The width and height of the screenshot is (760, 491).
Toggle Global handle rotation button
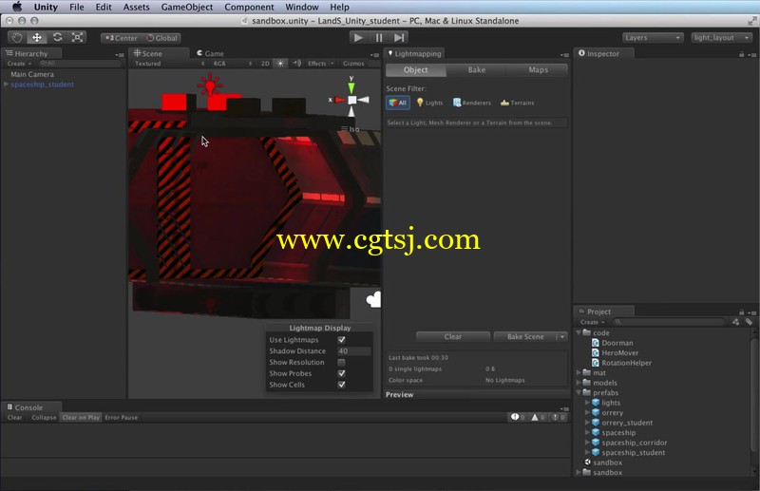[x=161, y=38]
